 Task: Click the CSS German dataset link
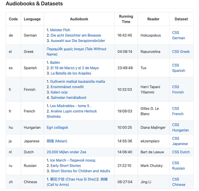[x=178, y=35]
